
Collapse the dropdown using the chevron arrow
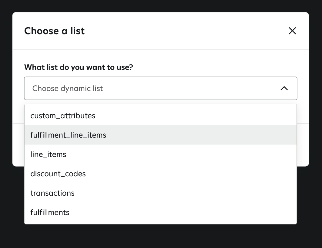284,88
